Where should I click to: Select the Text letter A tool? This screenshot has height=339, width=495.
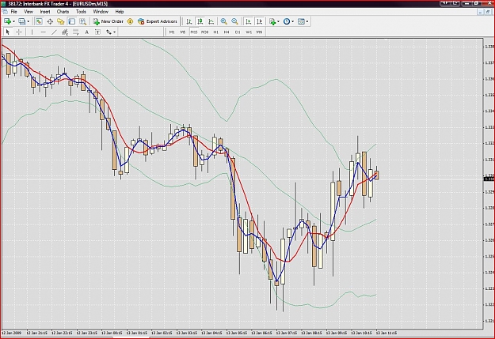point(87,32)
